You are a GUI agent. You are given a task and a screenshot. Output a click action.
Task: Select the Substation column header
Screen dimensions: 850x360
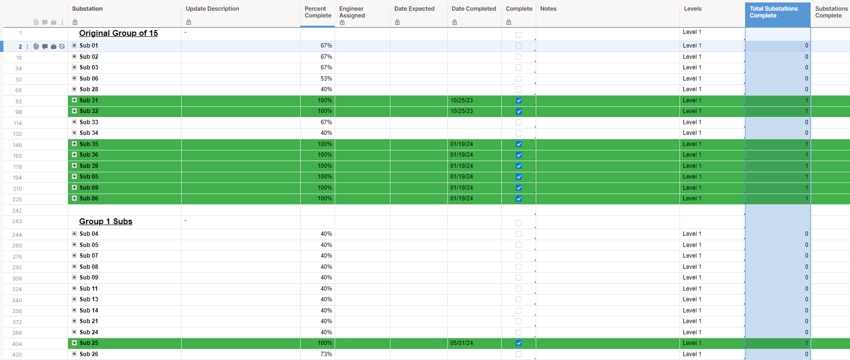tap(87, 9)
